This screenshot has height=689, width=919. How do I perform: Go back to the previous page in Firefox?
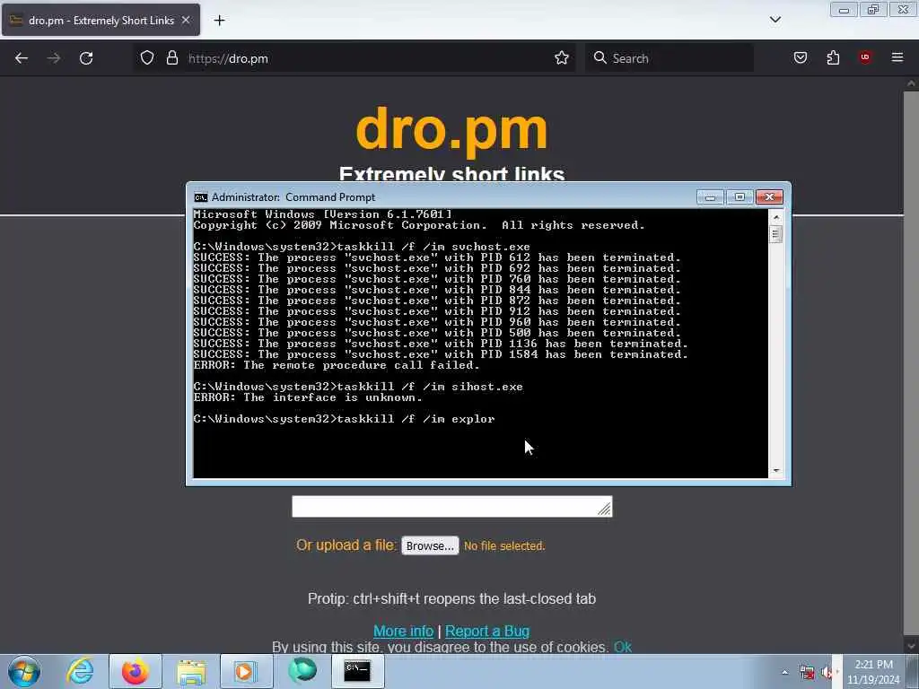coord(22,58)
